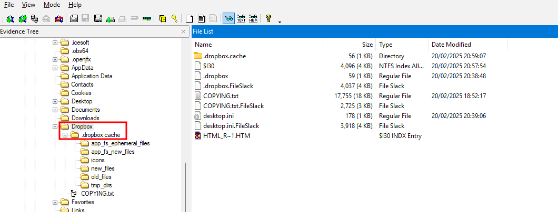Collapse the Dropbox folder node

(x=55, y=126)
